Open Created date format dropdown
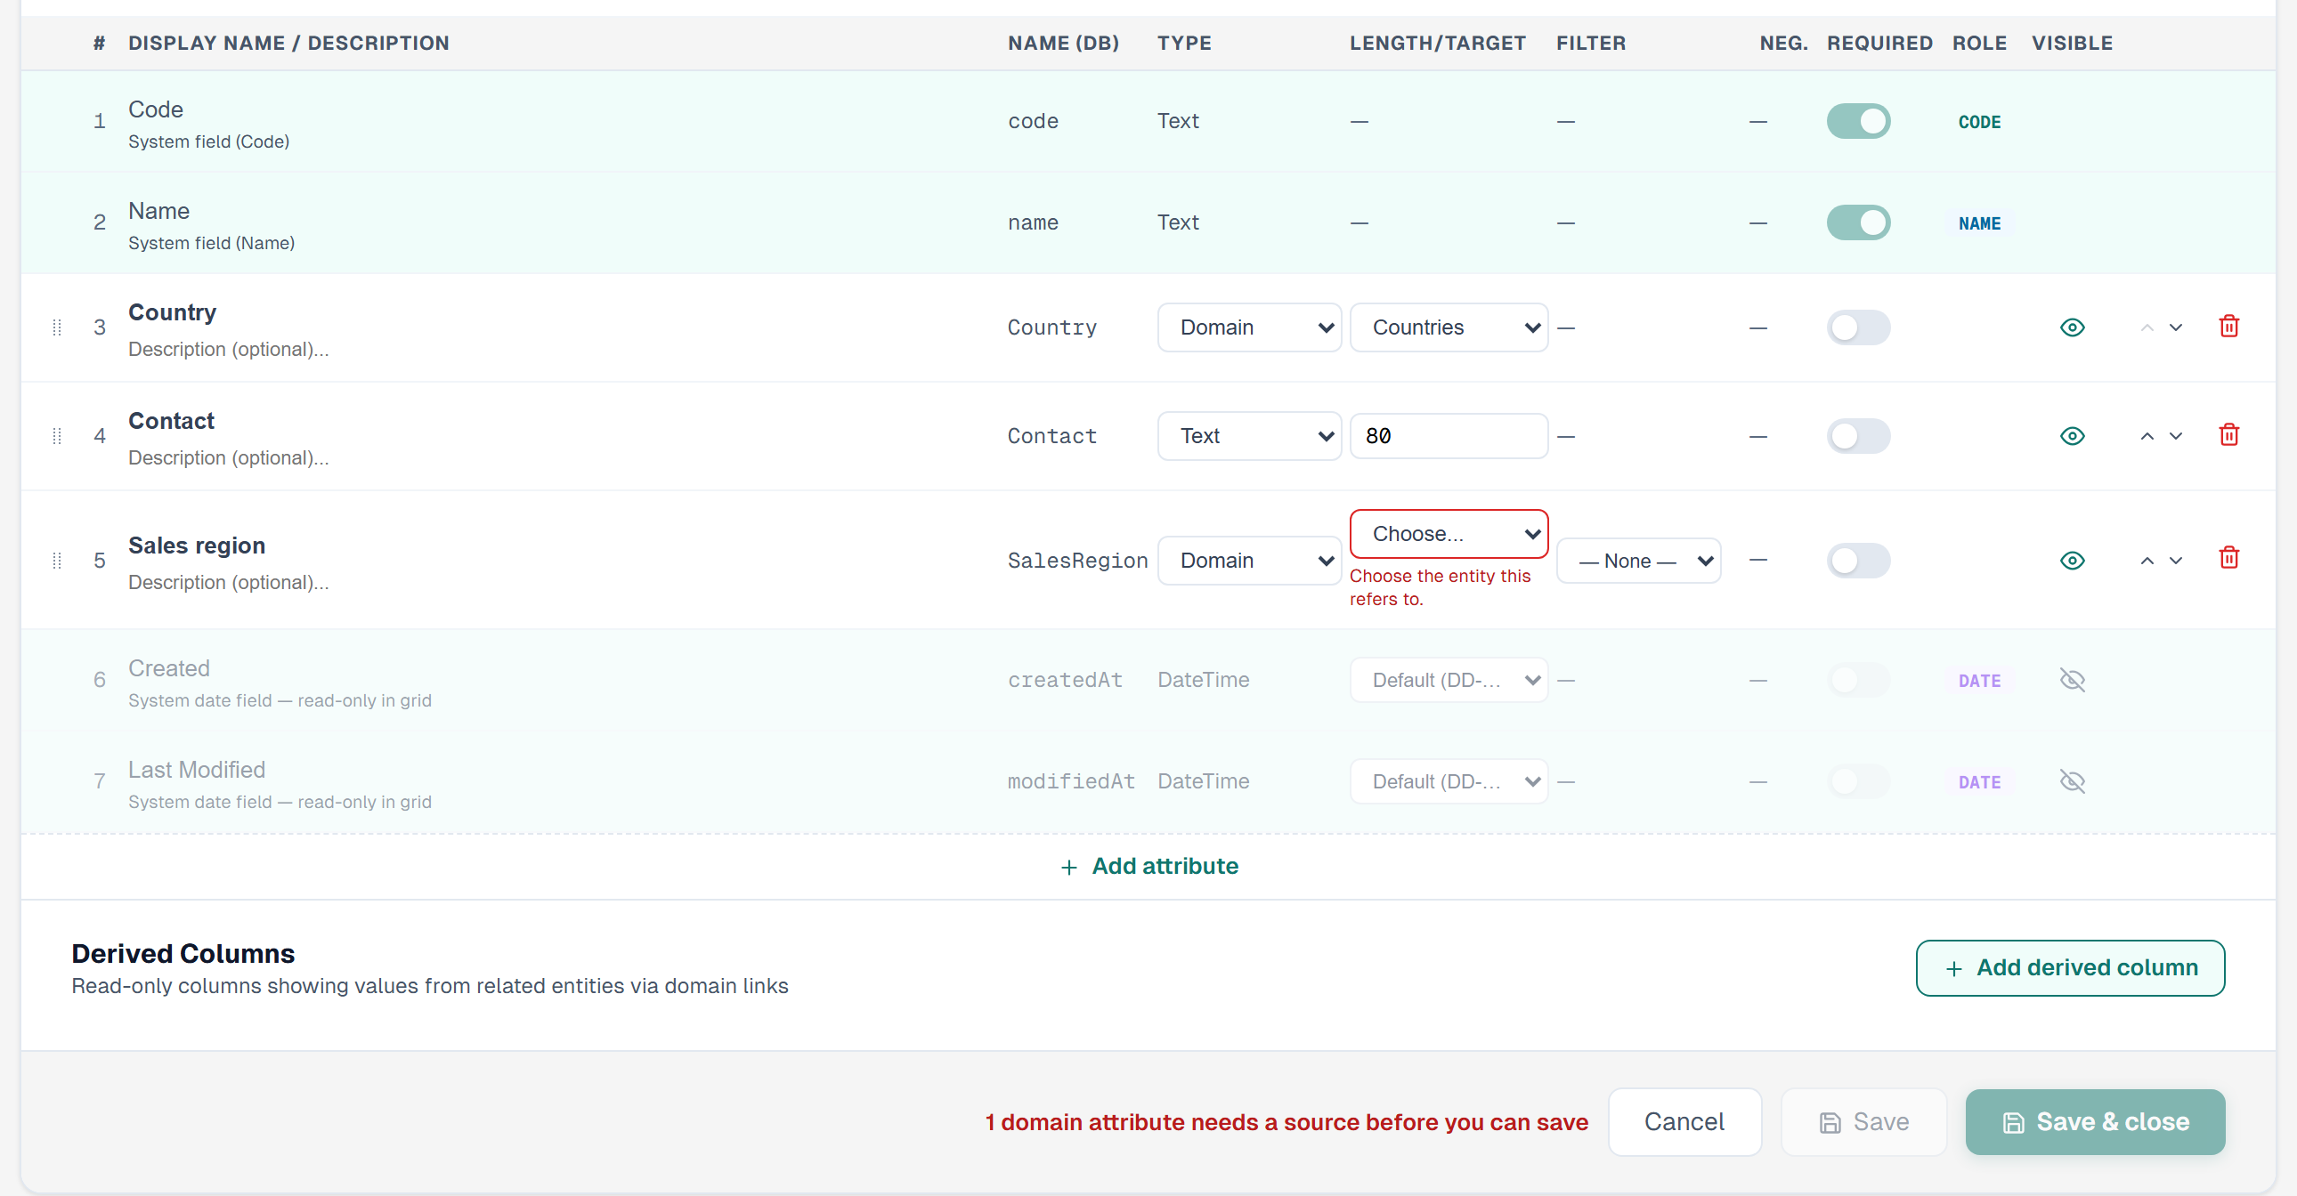Screen dimensions: 2297x1196 click(x=1449, y=680)
